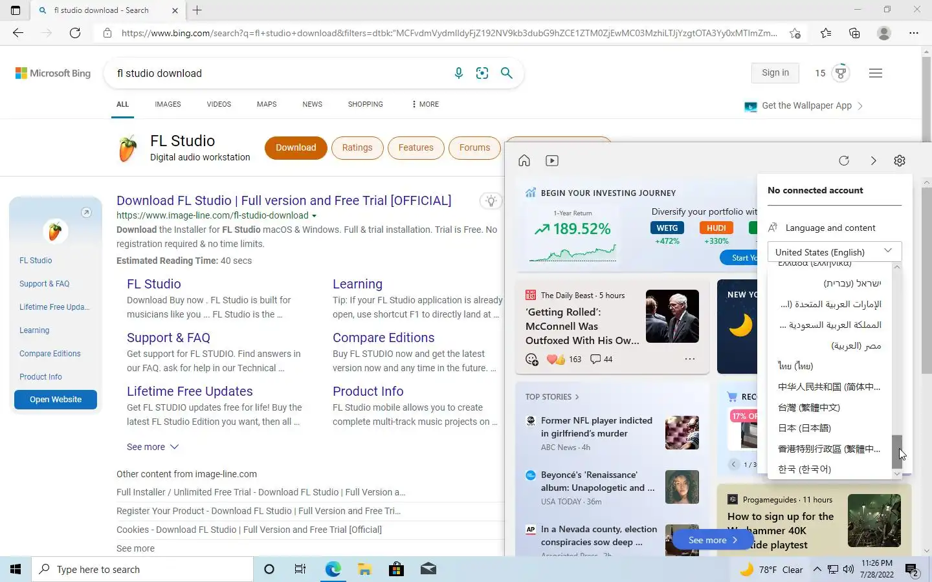The image size is (932, 582).
Task: Click the browser back arrow
Action: (18, 33)
